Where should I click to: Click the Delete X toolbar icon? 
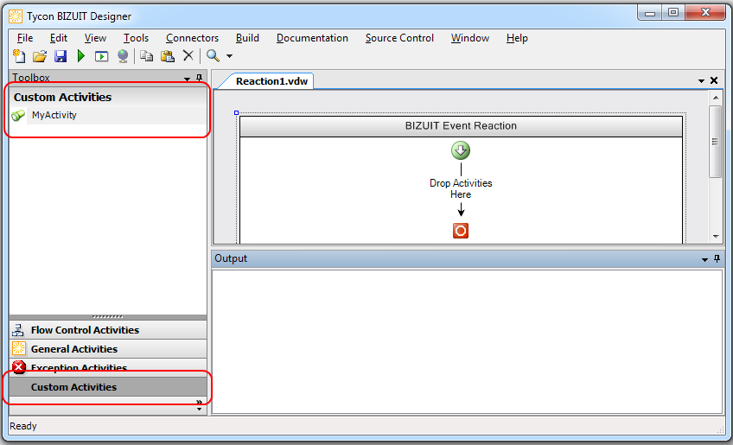click(188, 55)
